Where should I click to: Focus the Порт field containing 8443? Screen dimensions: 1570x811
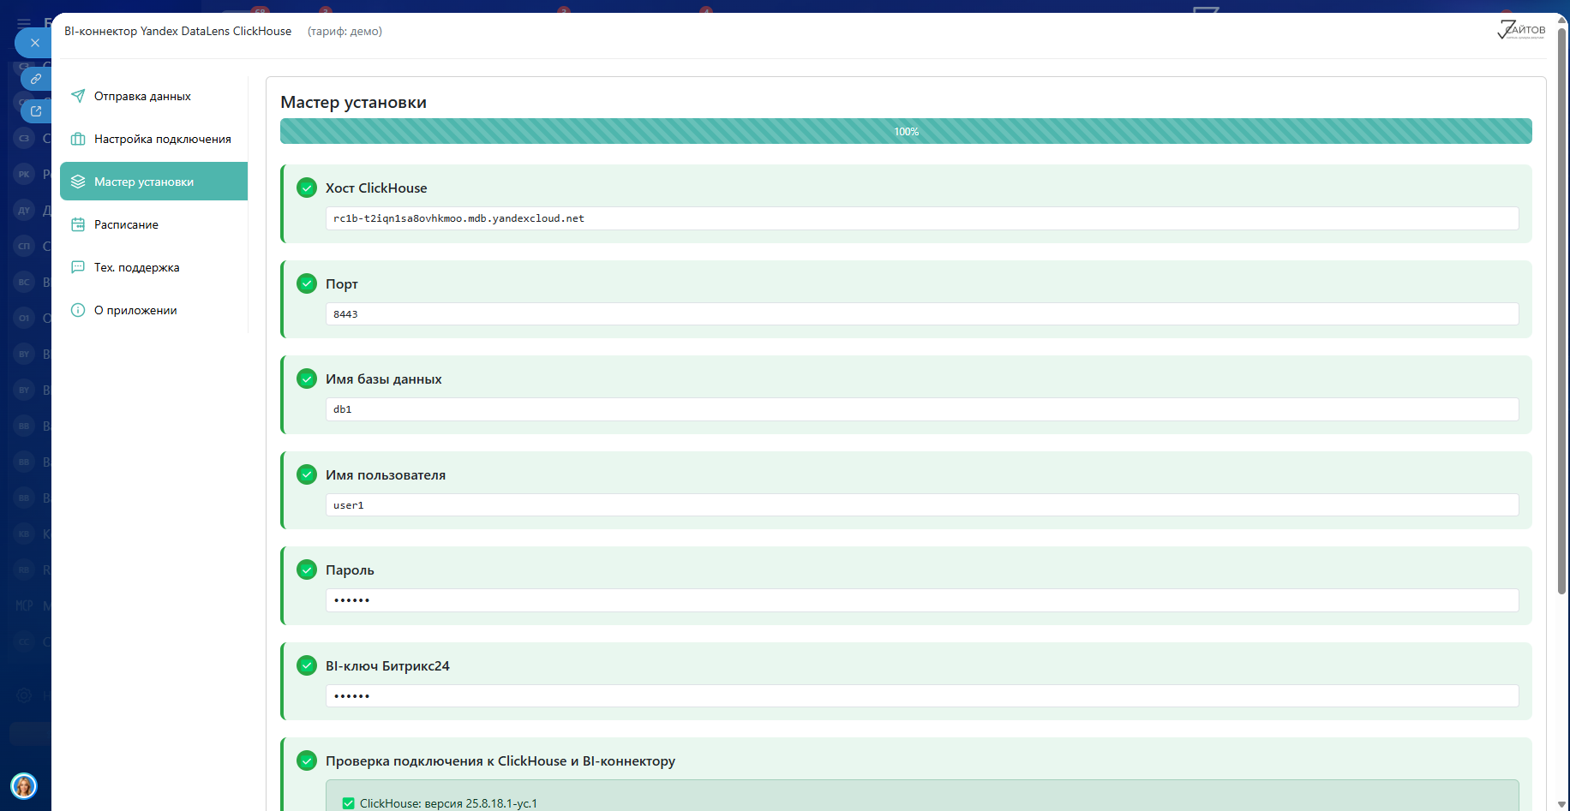pyautogui.click(x=922, y=314)
